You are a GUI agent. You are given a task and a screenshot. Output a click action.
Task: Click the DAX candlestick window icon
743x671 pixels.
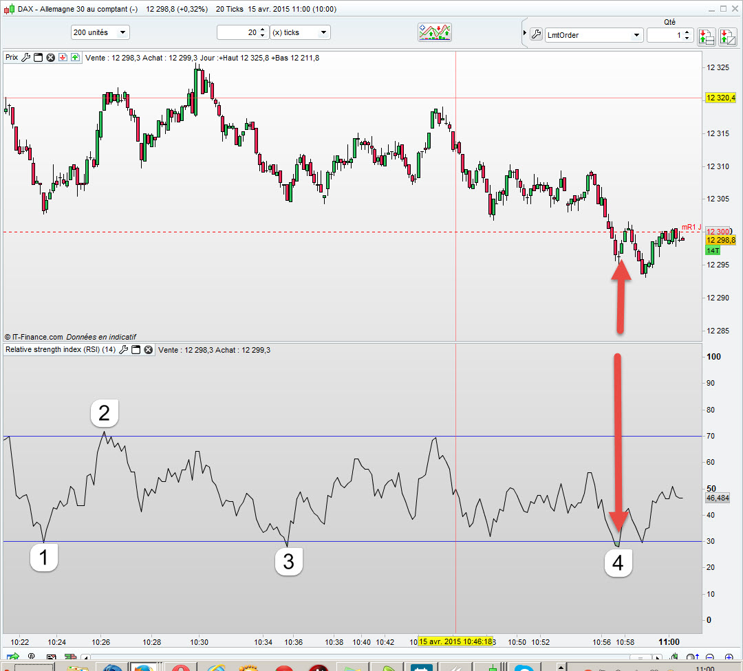coord(9,9)
